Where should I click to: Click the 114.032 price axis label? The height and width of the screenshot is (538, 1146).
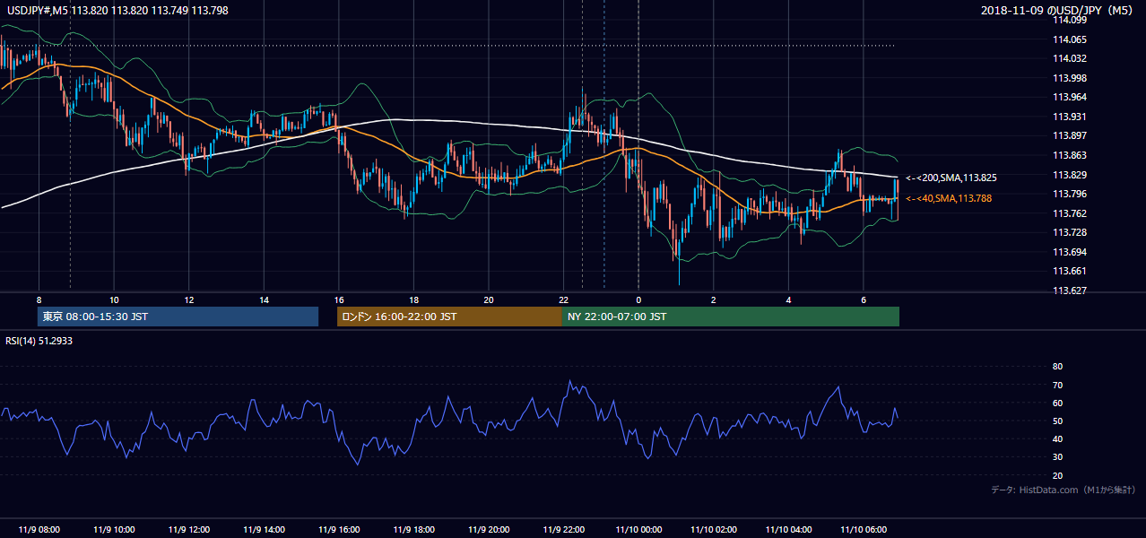point(1070,59)
